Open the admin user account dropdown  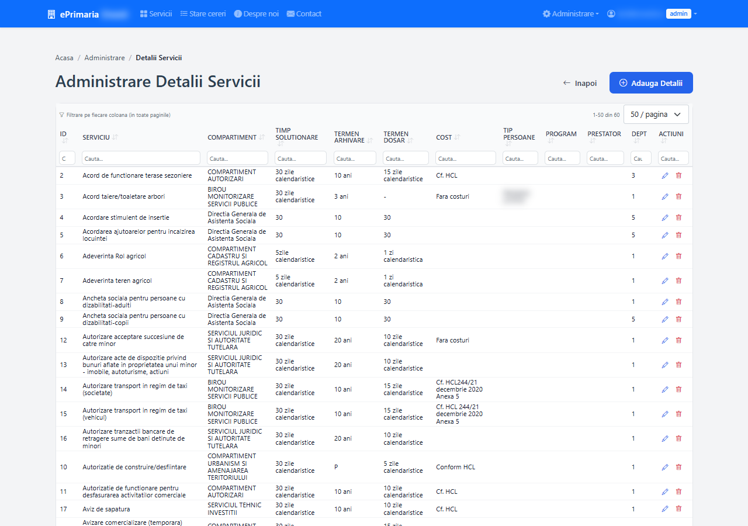652,13
